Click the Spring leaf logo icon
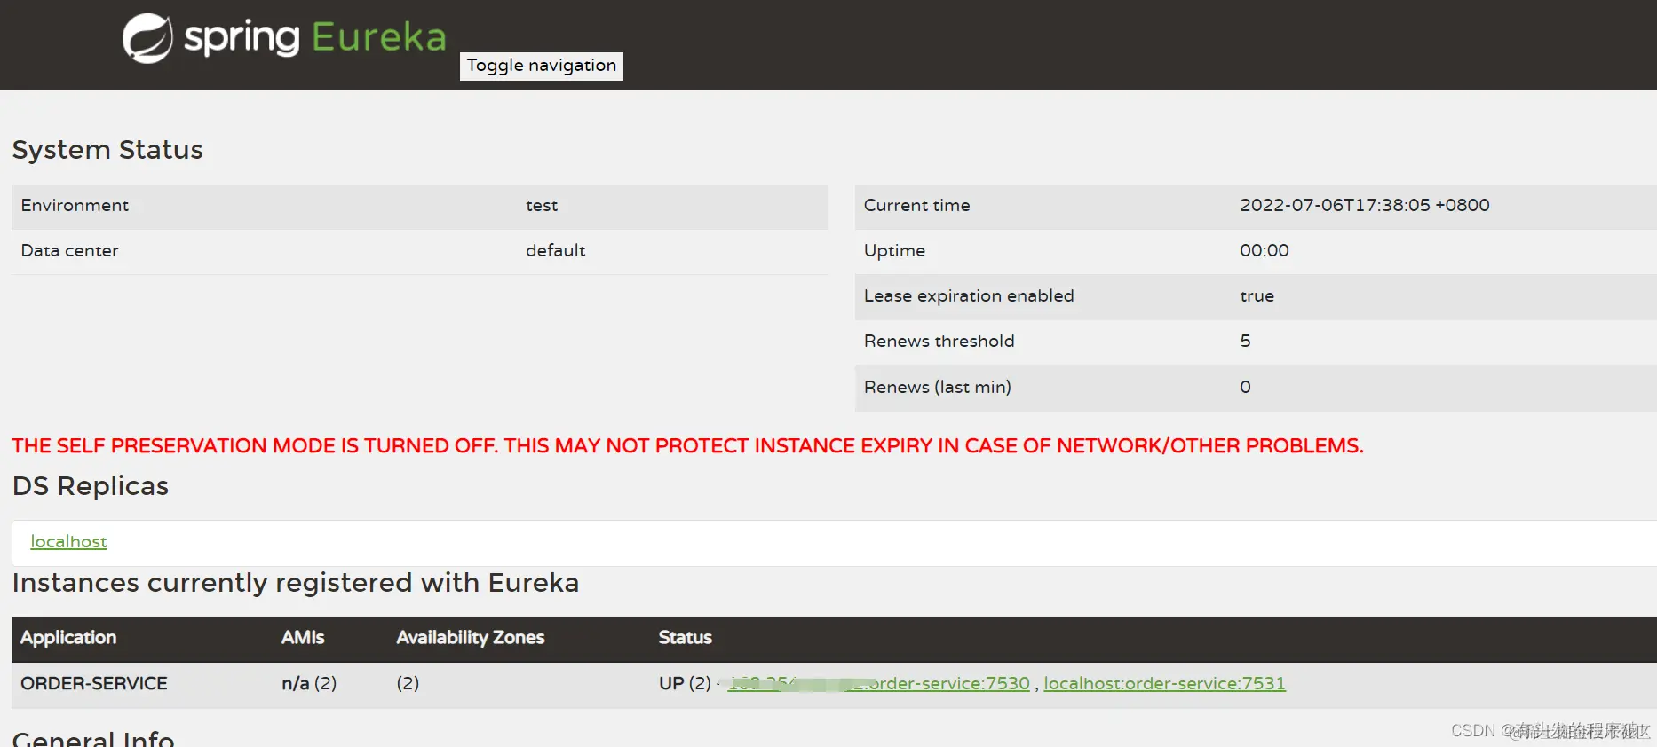 click(147, 38)
